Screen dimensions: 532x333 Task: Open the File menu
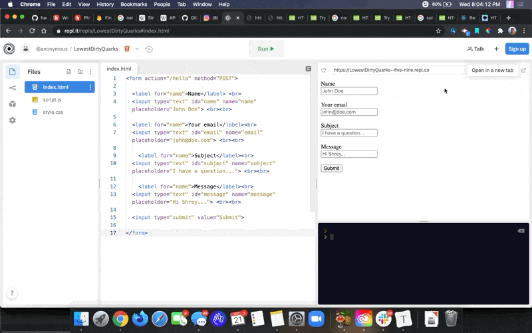pyautogui.click(x=51, y=5)
